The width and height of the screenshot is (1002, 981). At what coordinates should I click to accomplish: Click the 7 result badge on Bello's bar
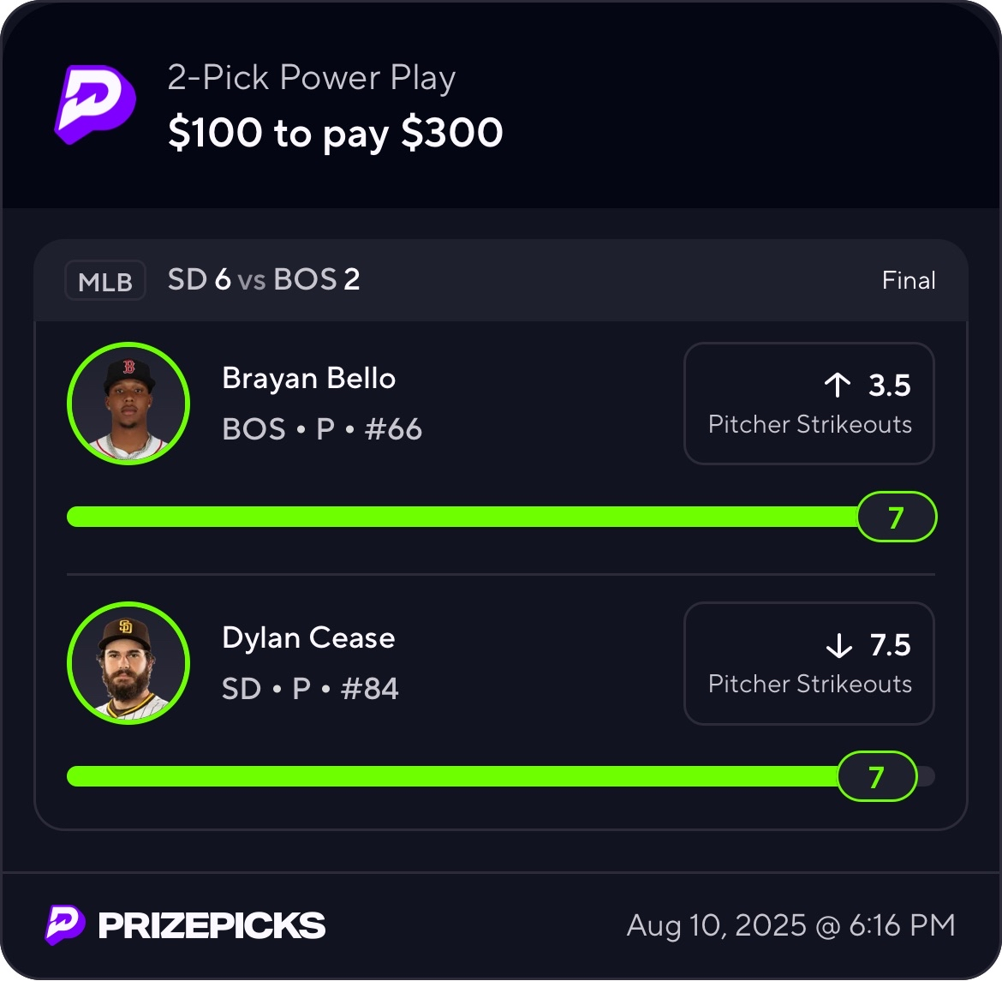point(897,517)
